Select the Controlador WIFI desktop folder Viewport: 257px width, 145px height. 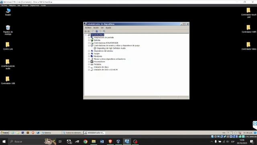pyautogui.click(x=249, y=29)
